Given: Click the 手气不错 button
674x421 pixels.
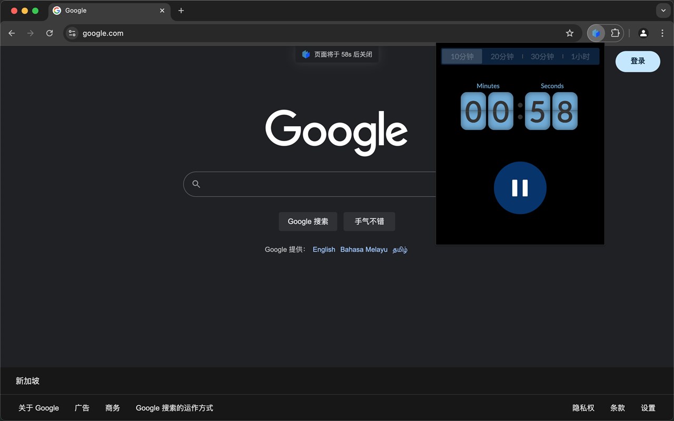Looking at the screenshot, I should [x=369, y=222].
